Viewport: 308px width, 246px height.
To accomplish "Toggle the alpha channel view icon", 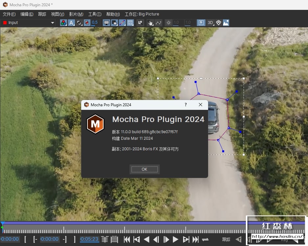I will (x=71, y=23).
